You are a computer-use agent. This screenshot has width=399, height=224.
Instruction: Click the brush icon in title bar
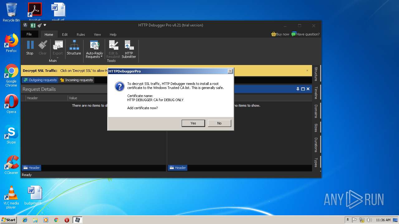(39, 25)
